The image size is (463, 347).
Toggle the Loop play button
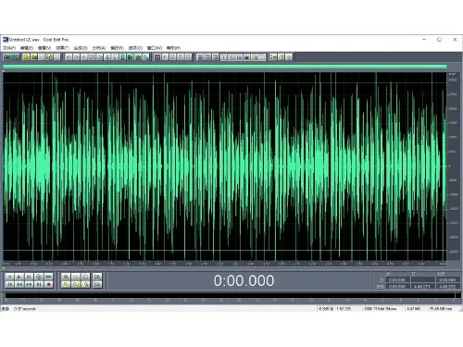(x=48, y=277)
